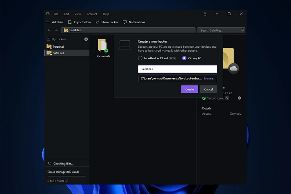Go back with the left arrow
Image resolution: width=291 pixels, height=194 pixels.
coord(49,31)
